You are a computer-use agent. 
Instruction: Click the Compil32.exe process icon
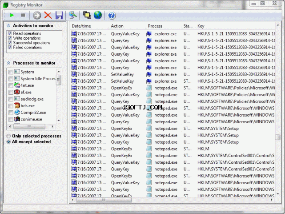pos(17,113)
